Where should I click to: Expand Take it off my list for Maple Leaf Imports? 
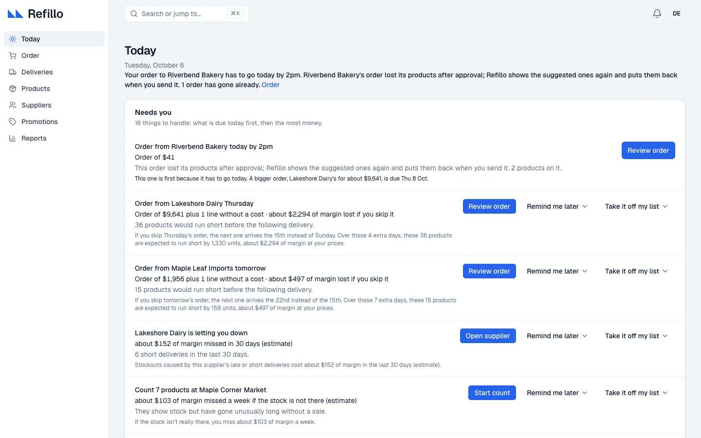(636, 271)
